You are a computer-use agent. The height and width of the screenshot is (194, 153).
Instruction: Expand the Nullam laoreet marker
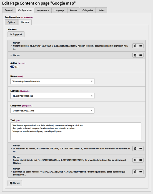pos(11,46)
